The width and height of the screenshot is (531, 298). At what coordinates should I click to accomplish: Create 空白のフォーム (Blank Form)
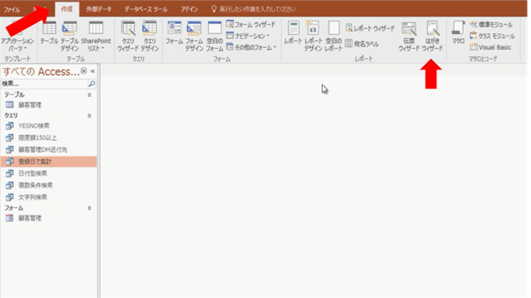[214, 36]
